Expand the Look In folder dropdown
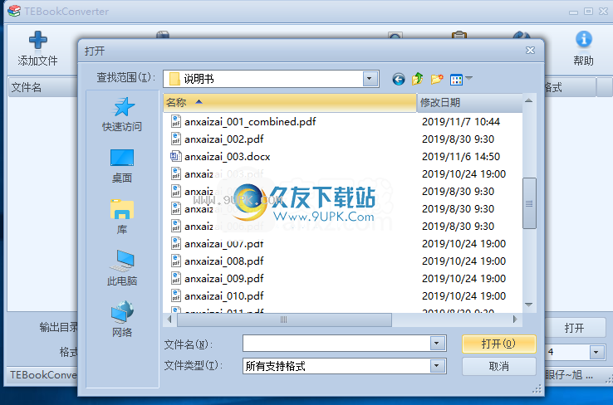 [369, 79]
